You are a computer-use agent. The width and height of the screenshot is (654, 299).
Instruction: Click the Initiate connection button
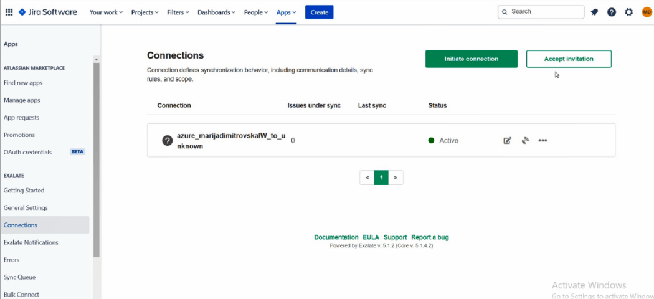click(x=472, y=59)
